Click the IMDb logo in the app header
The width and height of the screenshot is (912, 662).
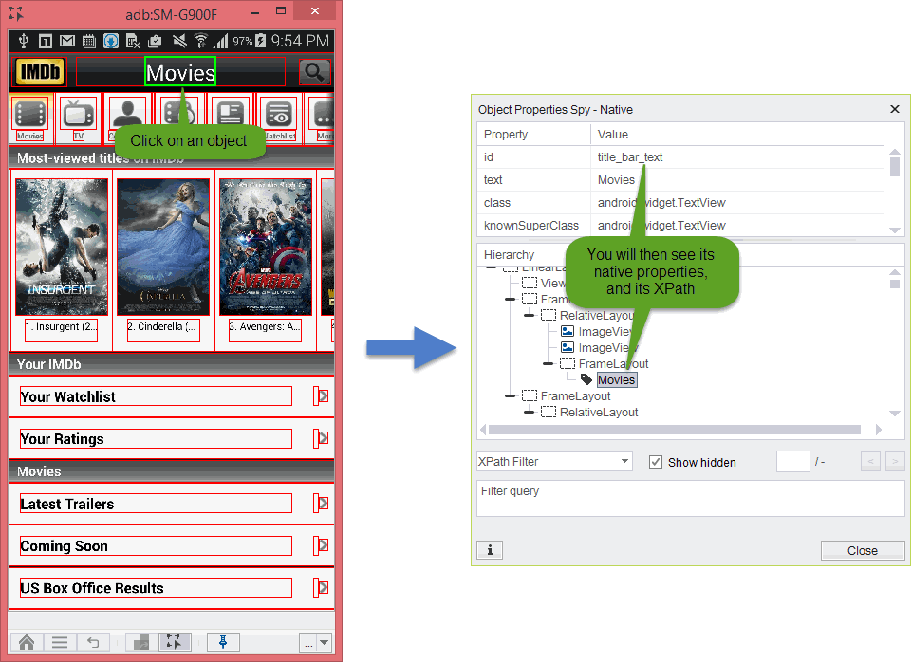point(39,72)
